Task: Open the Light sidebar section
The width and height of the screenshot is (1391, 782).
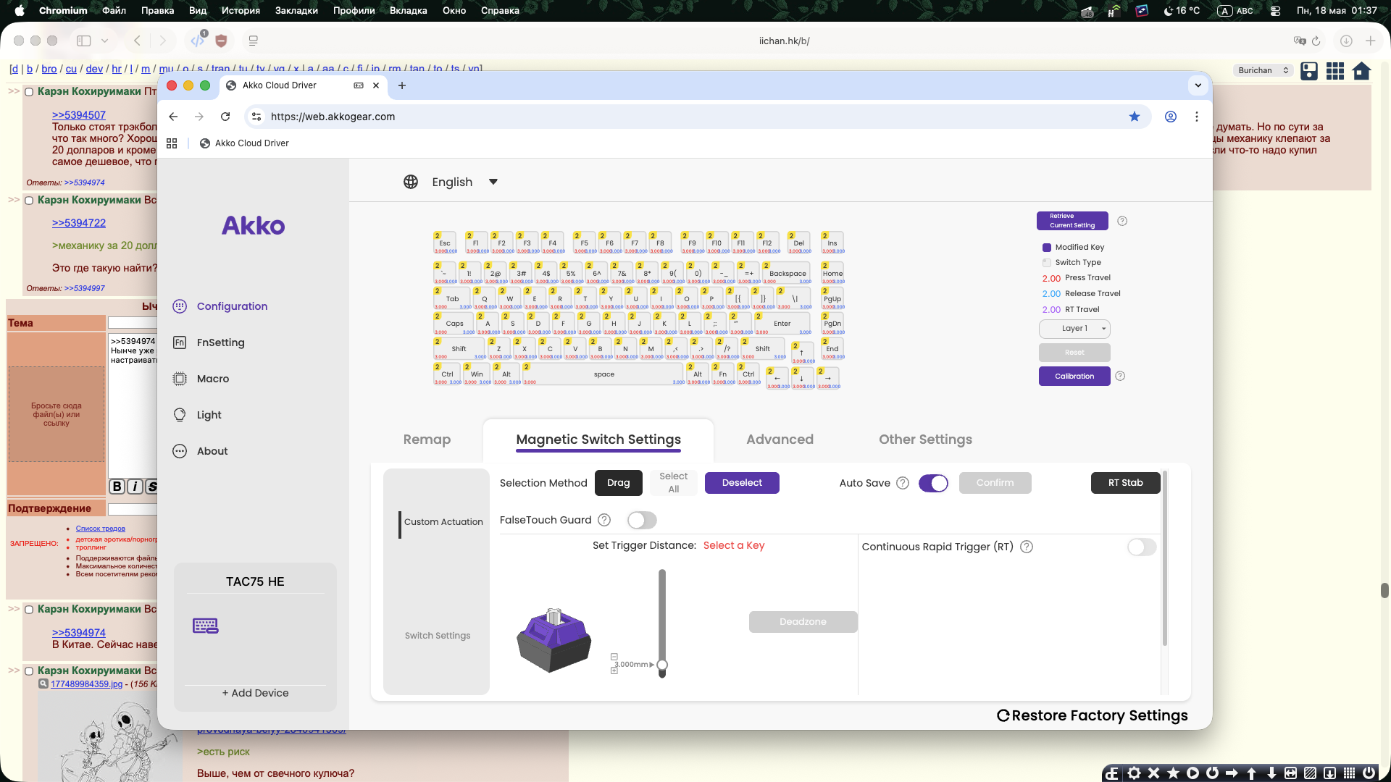Action: 197,415
